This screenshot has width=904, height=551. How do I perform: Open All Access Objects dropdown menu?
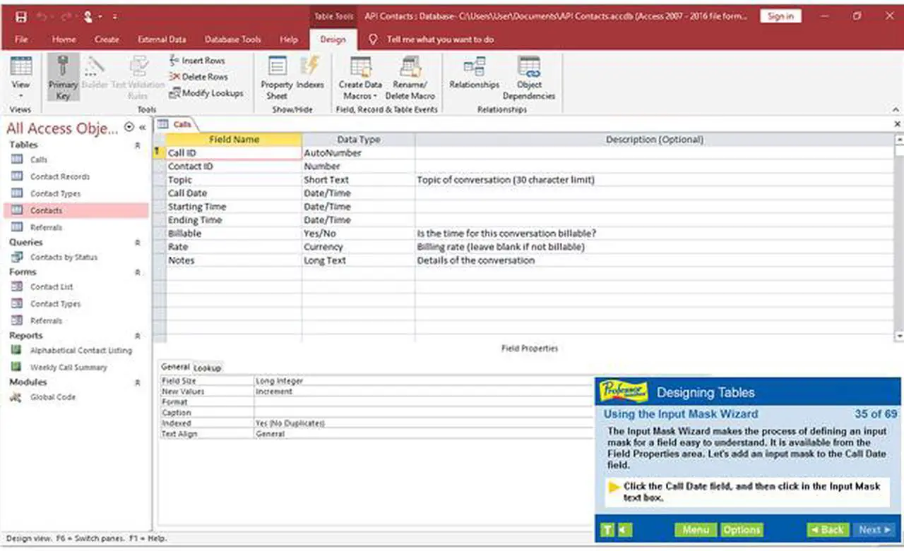tap(129, 127)
